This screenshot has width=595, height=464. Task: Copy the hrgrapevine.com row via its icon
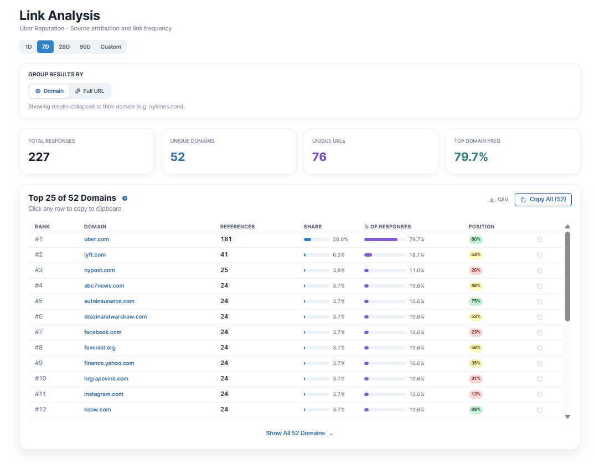tap(540, 379)
